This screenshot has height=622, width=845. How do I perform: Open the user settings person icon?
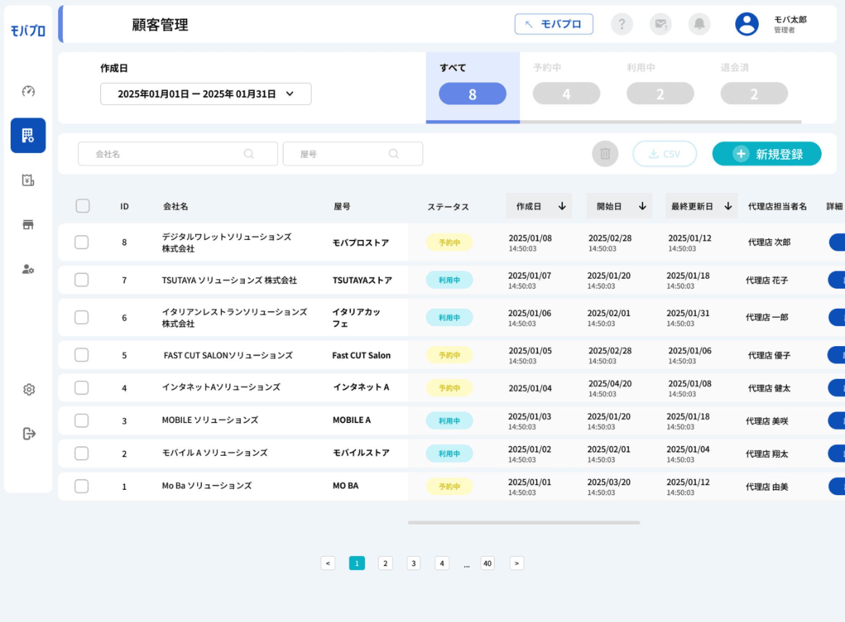point(28,269)
